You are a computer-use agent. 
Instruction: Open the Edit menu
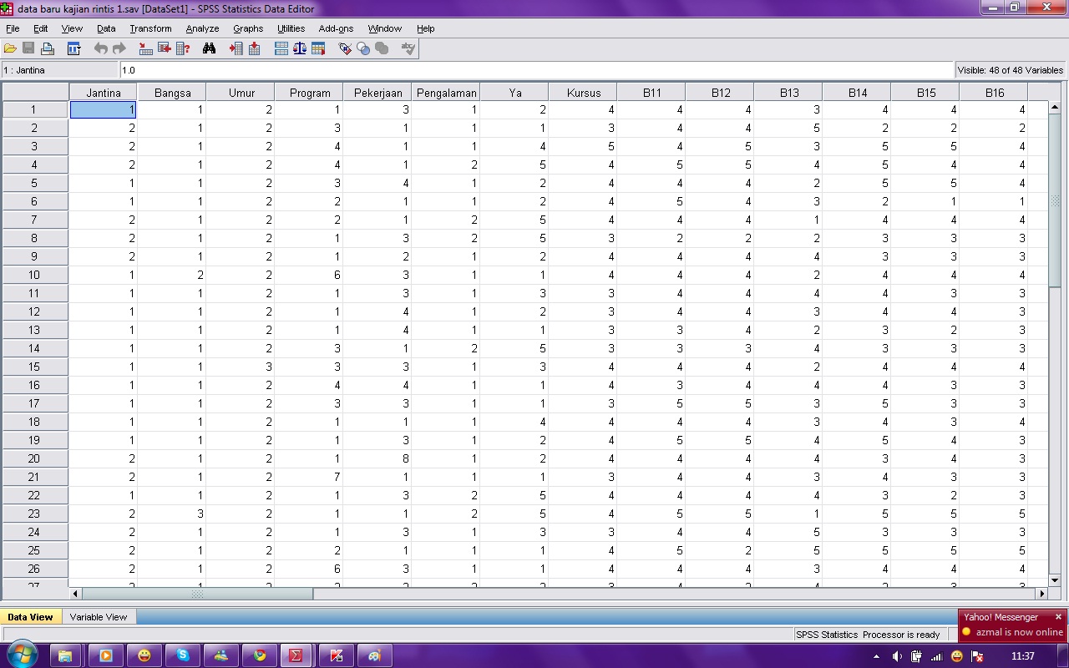40,28
